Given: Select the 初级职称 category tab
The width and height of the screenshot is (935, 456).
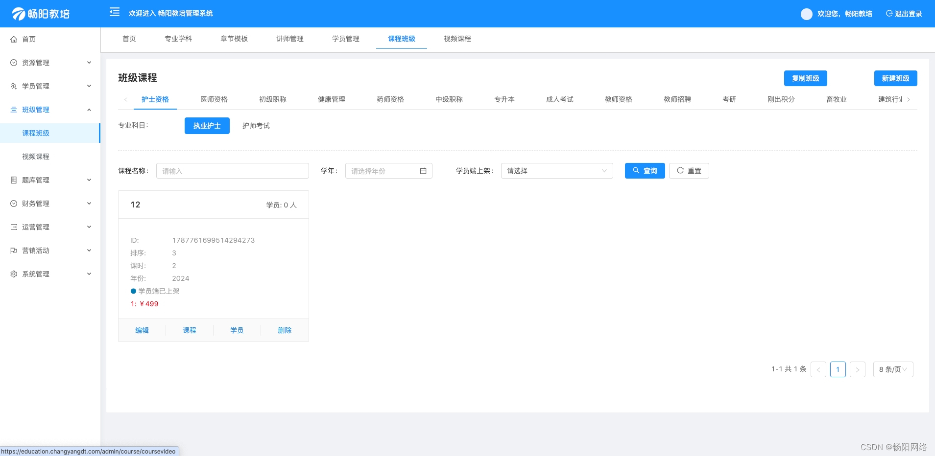Looking at the screenshot, I should [273, 99].
